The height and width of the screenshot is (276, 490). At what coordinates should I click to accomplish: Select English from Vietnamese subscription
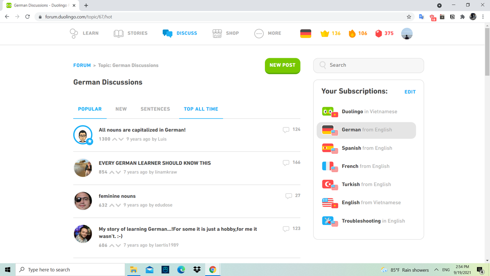click(366, 203)
